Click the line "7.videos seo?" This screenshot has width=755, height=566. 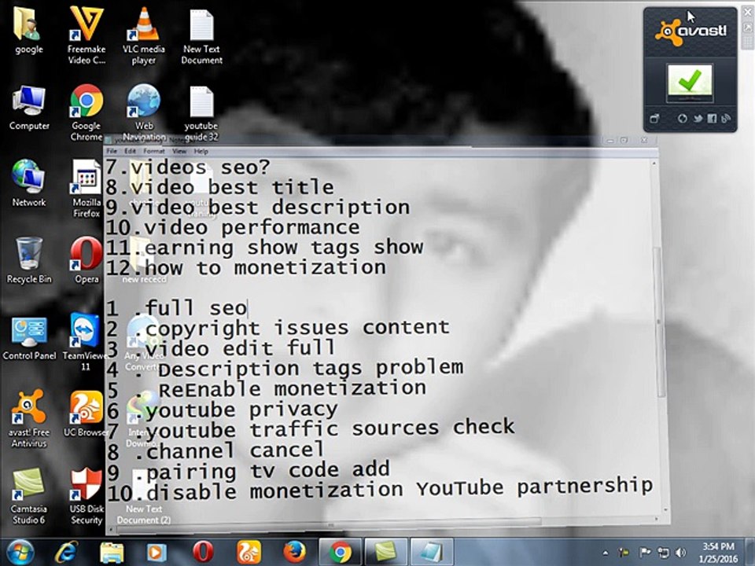coord(188,167)
